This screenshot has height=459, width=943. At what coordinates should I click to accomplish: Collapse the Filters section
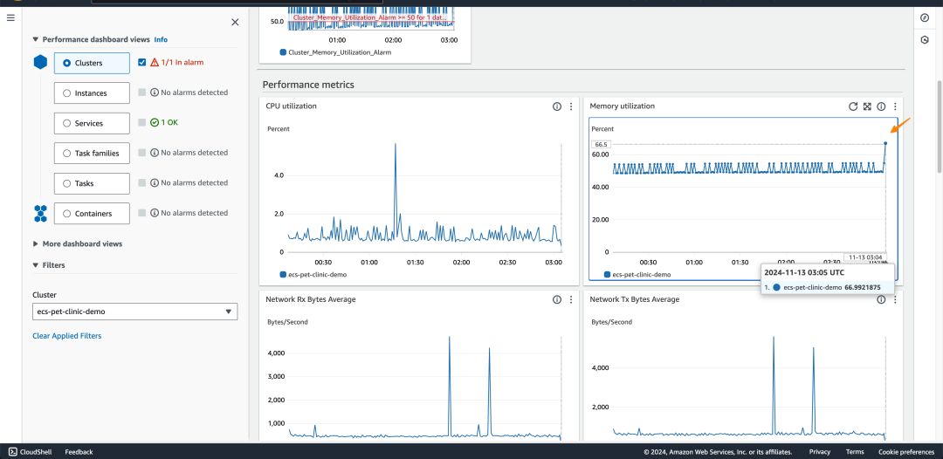pos(36,265)
